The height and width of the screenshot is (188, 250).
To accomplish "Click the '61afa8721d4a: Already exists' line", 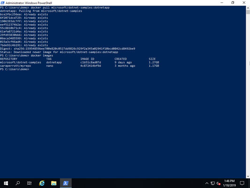I will 24,31.
